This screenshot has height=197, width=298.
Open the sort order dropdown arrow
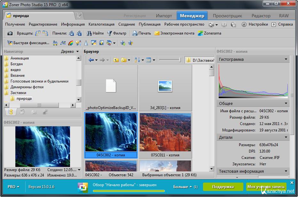143,60
